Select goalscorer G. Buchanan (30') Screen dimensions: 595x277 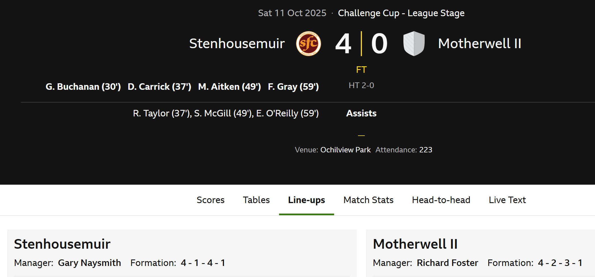coord(83,87)
